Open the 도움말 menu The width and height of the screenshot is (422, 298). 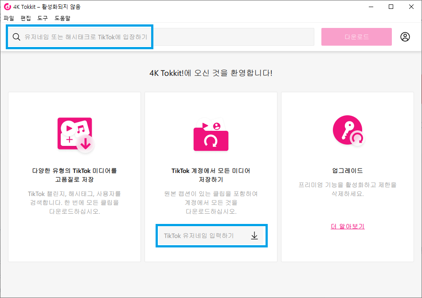pos(63,18)
